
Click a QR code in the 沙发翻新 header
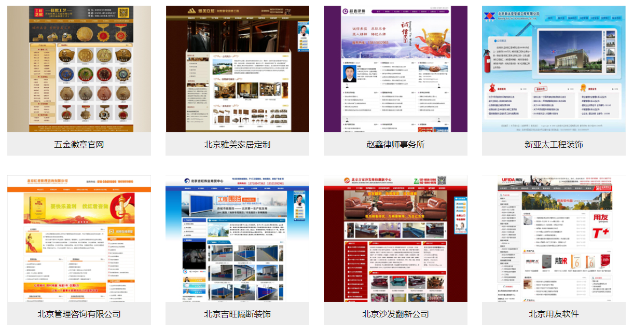tap(442, 181)
